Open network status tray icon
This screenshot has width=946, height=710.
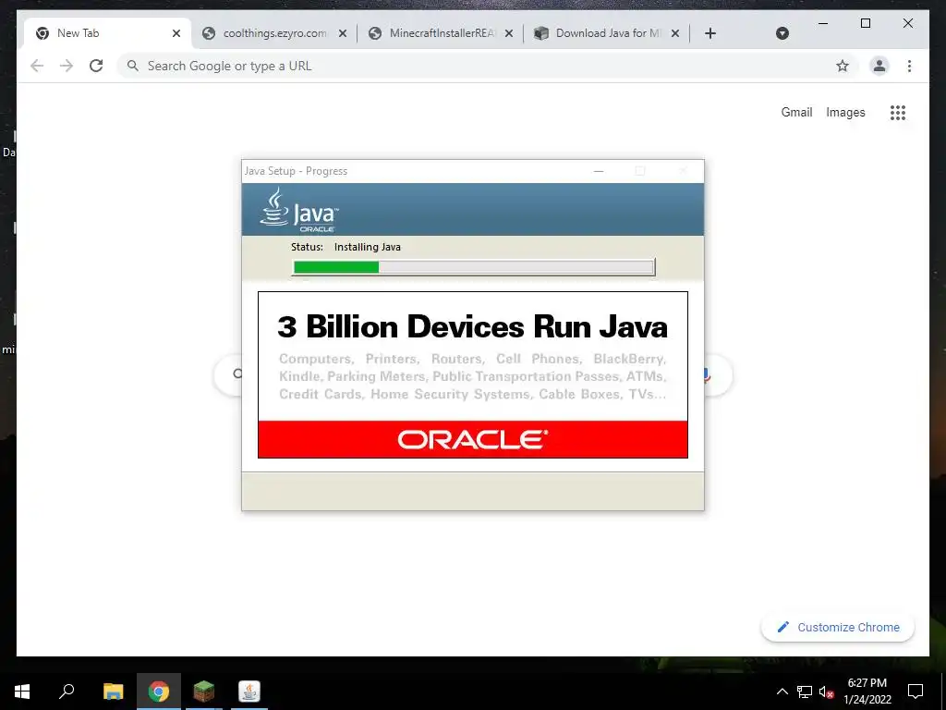point(805,692)
